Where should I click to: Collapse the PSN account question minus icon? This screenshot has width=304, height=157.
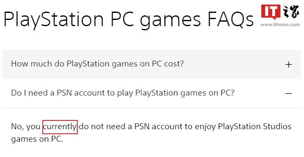(x=289, y=93)
